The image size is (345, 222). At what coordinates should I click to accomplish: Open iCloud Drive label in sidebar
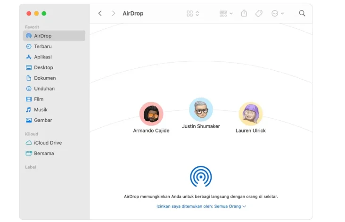tap(48, 142)
